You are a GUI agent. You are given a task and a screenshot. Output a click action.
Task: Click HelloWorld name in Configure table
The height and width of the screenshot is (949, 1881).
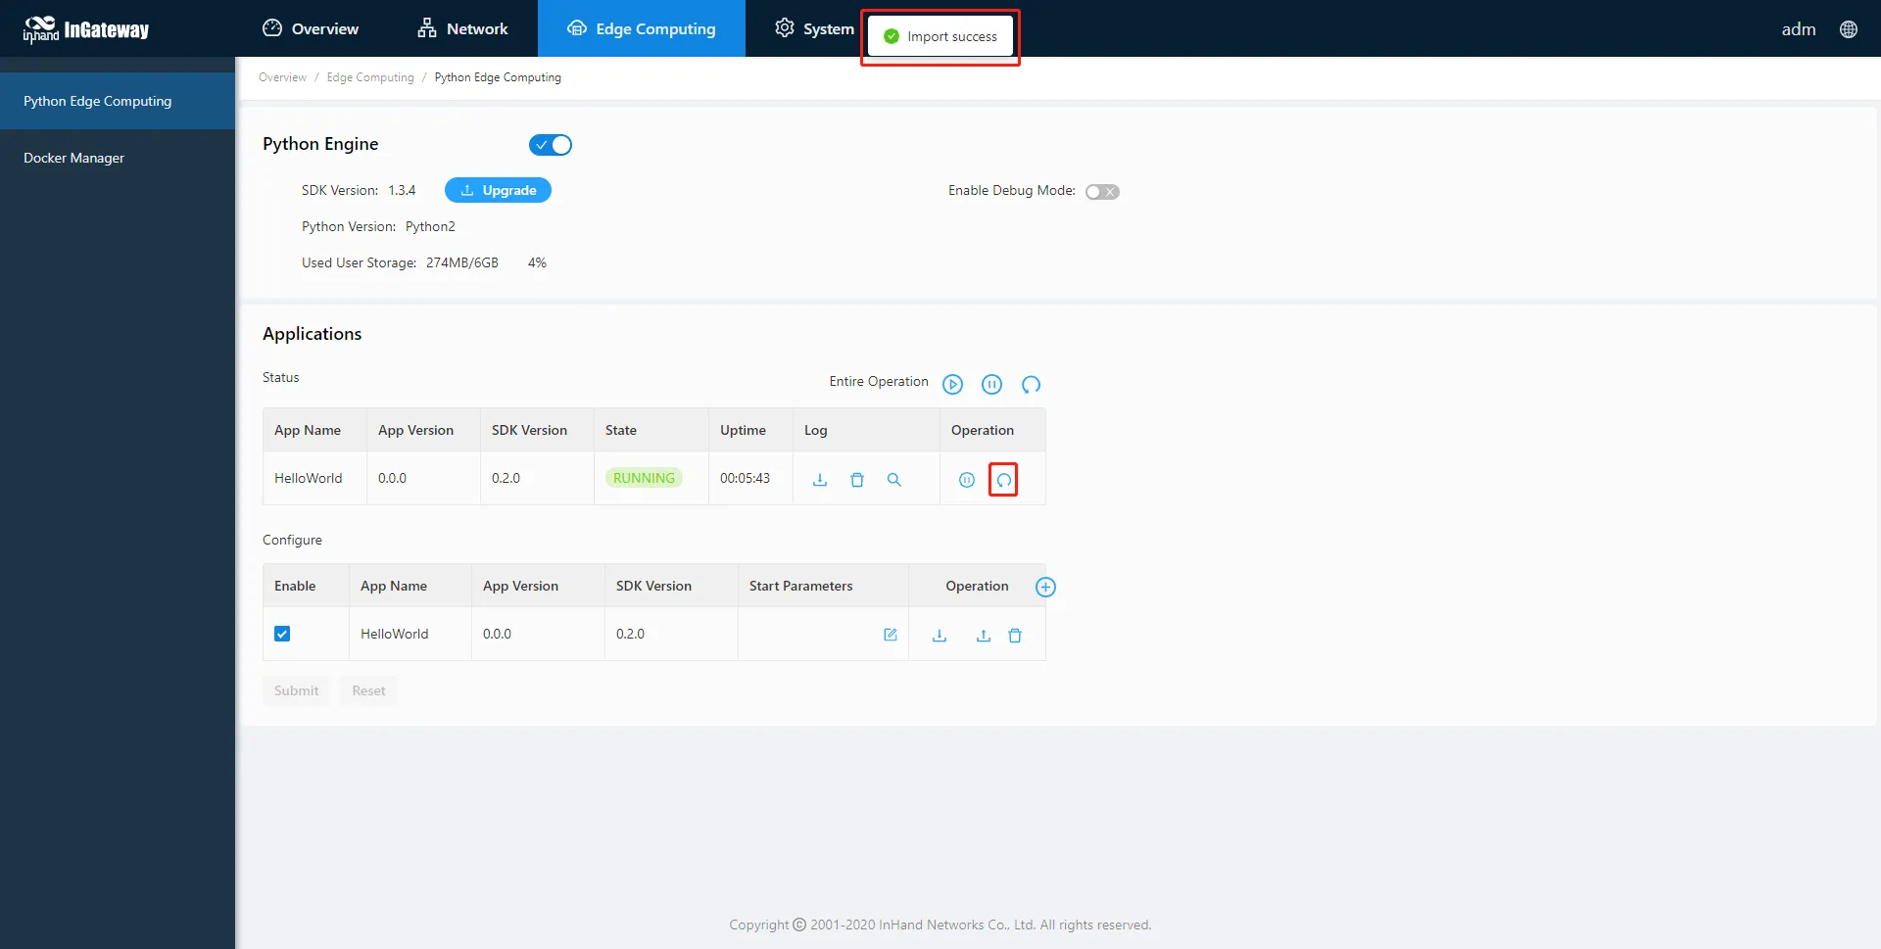coord(395,634)
